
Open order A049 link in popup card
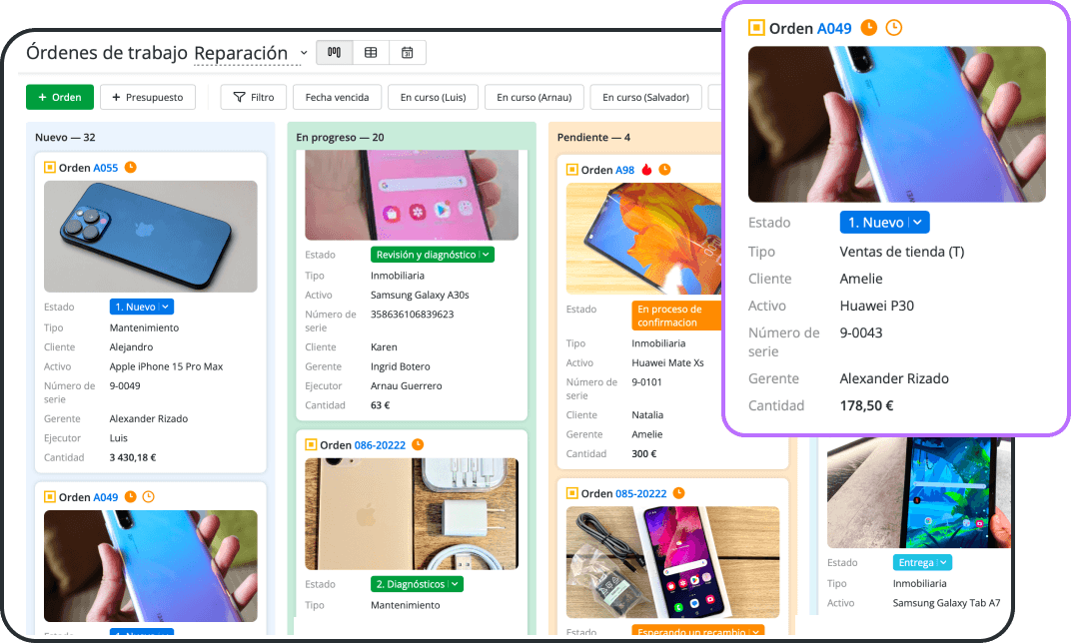(834, 29)
